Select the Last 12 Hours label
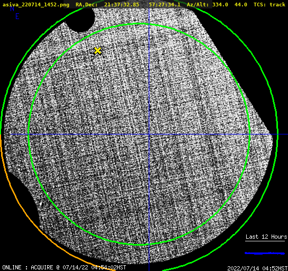Image resolution: width=288 pixels, height=271 pixels. coord(266,237)
